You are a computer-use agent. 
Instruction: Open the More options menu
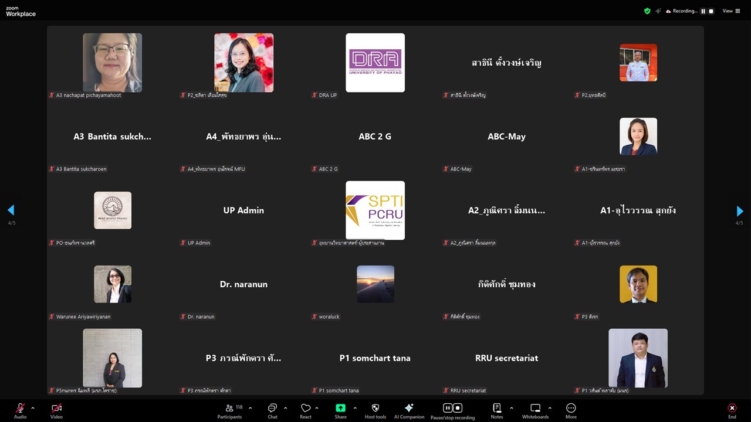pyautogui.click(x=571, y=410)
